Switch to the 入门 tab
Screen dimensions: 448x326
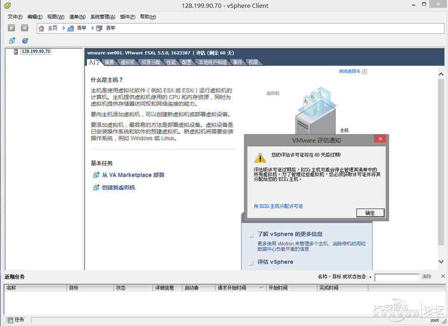tap(93, 62)
